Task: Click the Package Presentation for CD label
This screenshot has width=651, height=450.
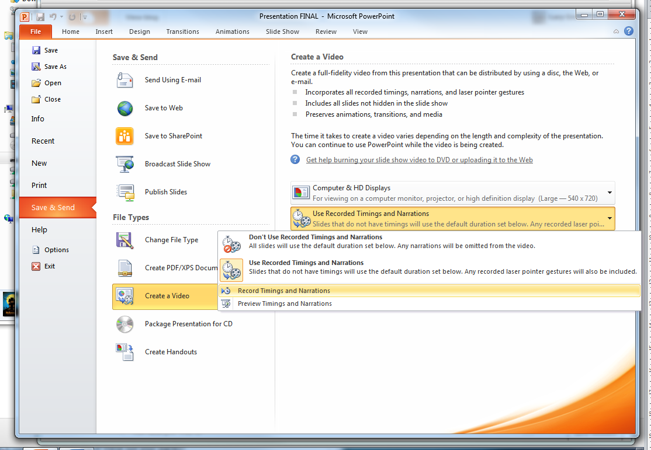Action: (189, 324)
